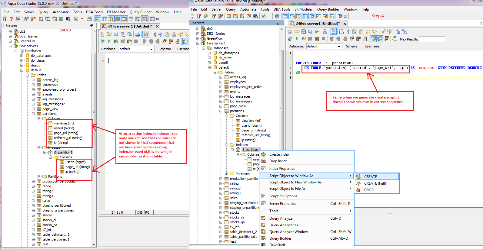483x249 pixels.
Task: Click Register Server icon in left window main toolbar
Action: point(5,19)
